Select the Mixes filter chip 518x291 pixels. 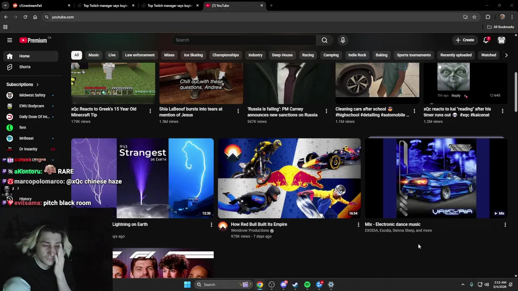pyautogui.click(x=169, y=55)
